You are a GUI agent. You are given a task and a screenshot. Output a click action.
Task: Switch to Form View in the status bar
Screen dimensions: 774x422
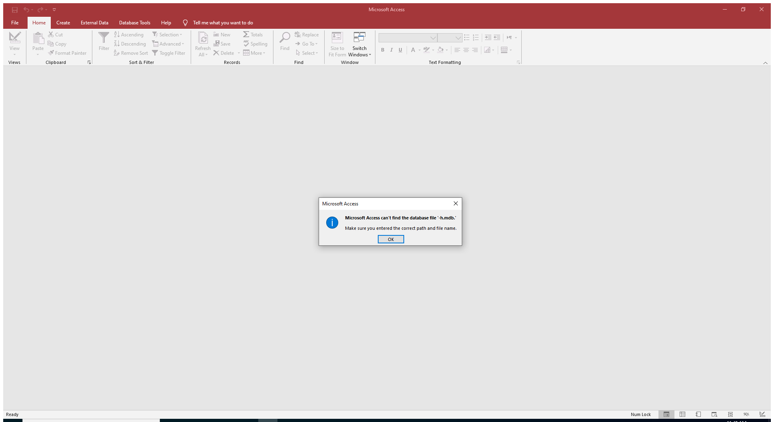[x=666, y=414]
